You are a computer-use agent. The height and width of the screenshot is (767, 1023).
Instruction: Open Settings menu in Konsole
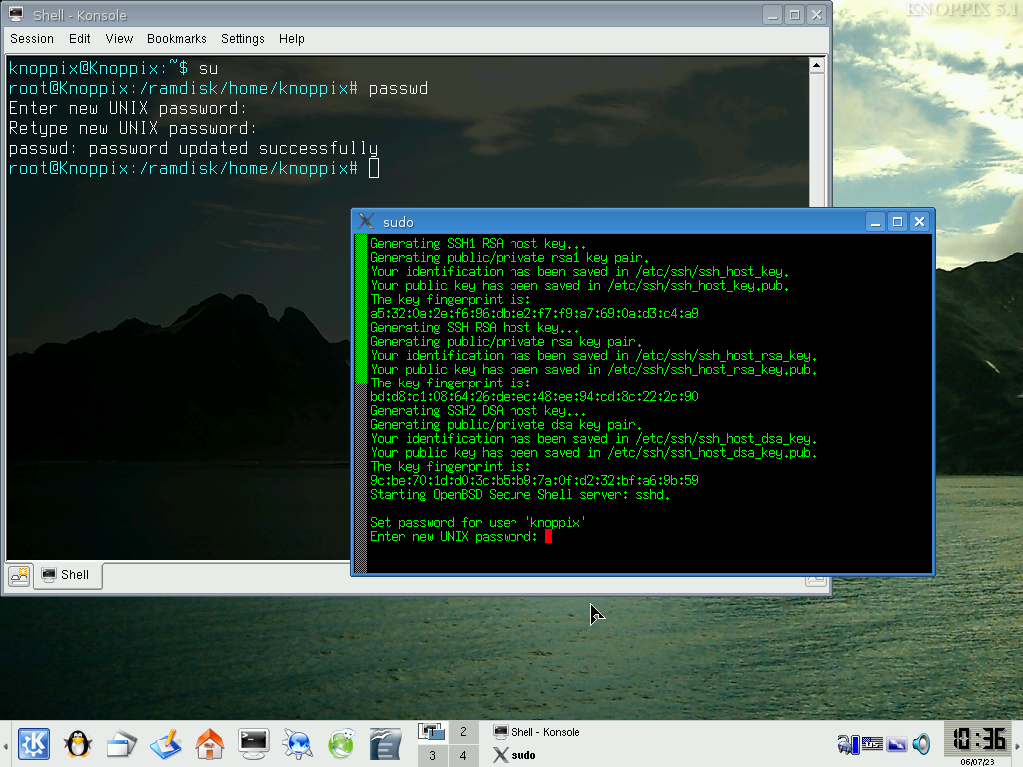click(243, 39)
